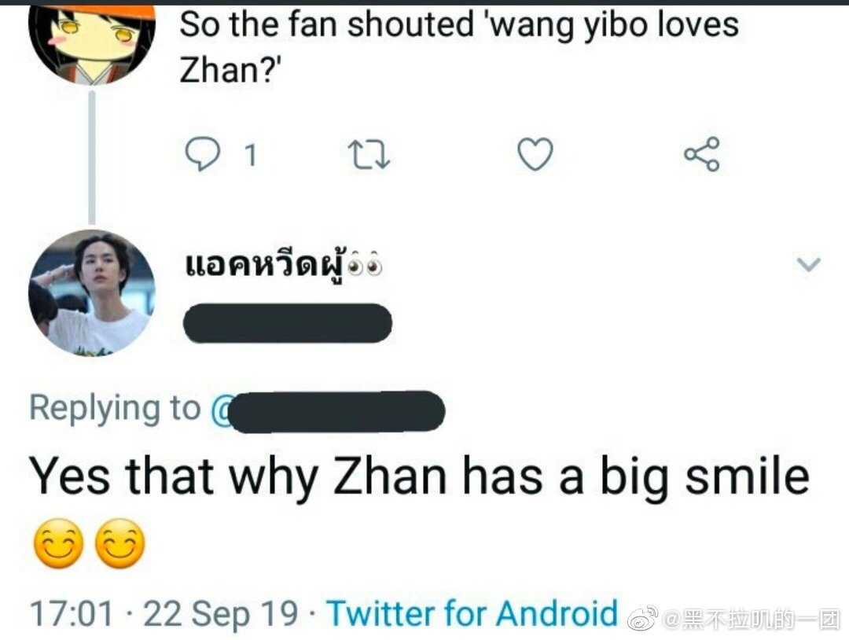Click the eyes emoji beside the name
The height and width of the screenshot is (640, 849).
click(x=366, y=266)
